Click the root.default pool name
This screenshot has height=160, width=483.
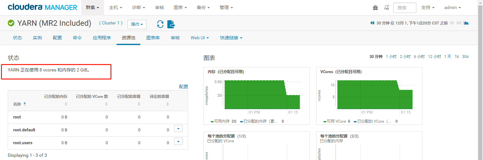pyautogui.click(x=24, y=130)
